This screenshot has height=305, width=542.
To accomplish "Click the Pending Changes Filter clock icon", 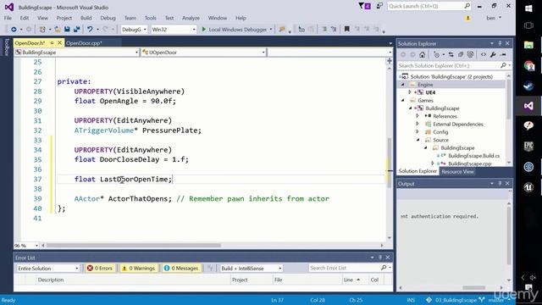I will (x=437, y=54).
